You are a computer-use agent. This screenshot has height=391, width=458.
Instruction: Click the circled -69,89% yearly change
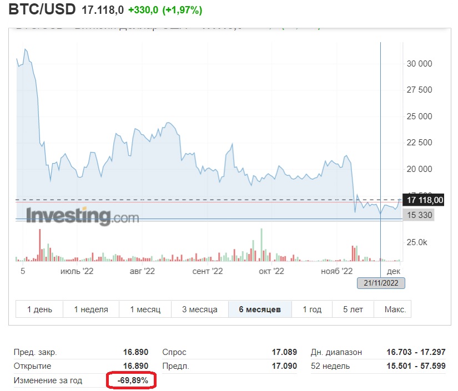pyautogui.click(x=133, y=380)
